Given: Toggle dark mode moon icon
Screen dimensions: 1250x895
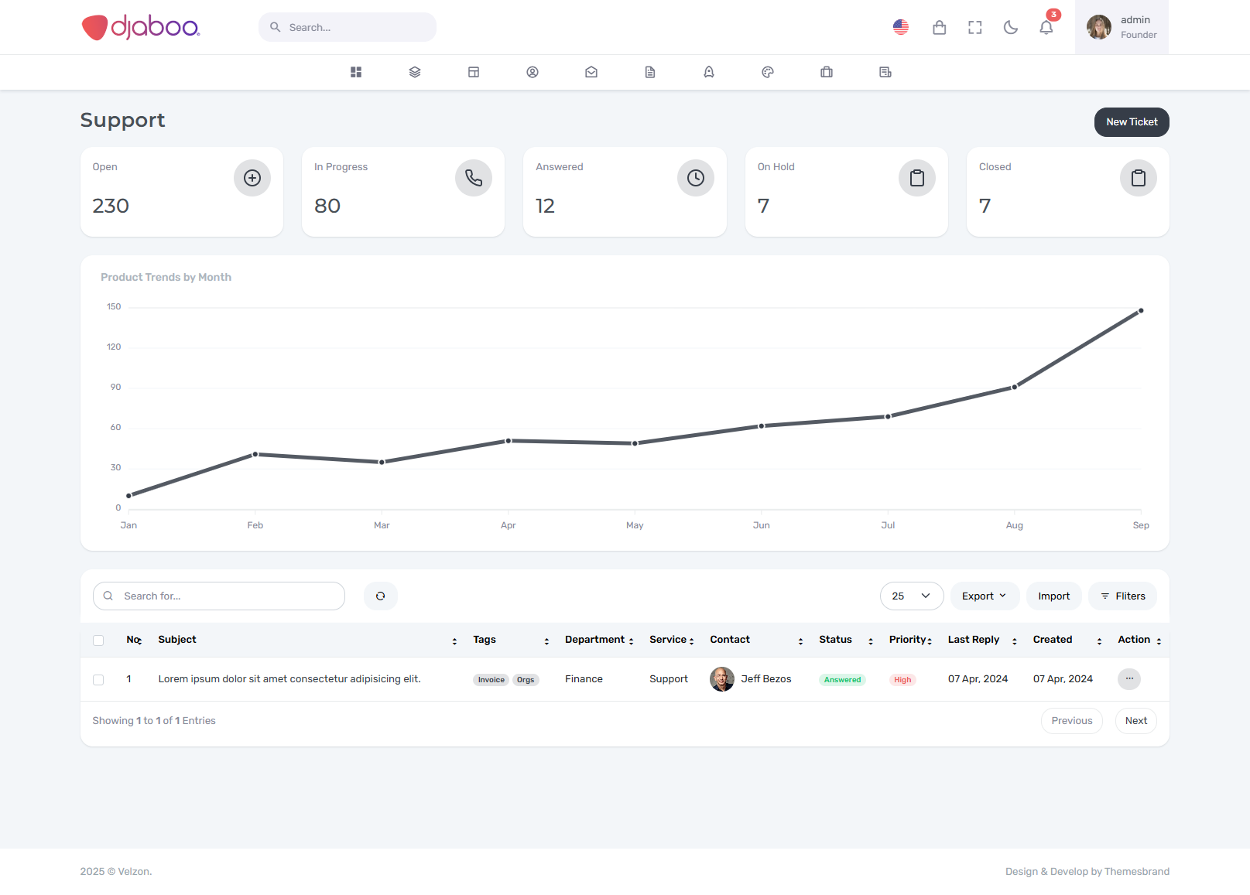Looking at the screenshot, I should pos(1010,28).
